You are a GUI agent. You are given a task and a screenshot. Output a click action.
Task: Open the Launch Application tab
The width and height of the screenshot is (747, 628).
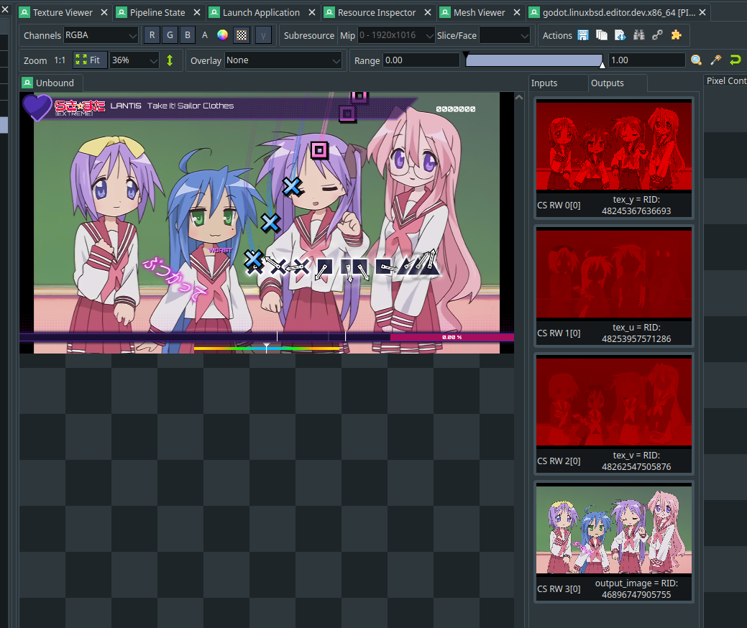tap(260, 12)
